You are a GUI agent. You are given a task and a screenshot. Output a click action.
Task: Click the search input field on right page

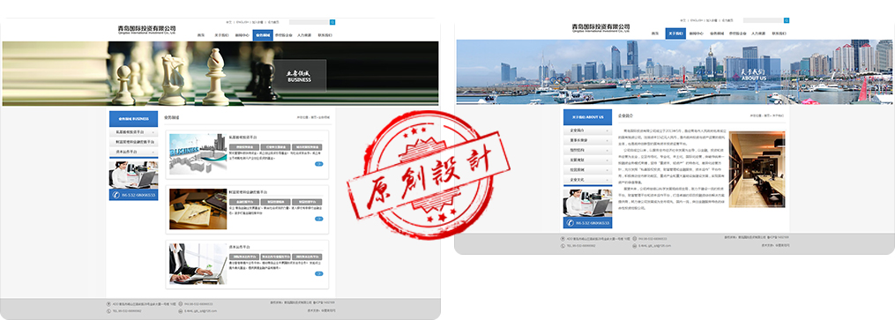[x=763, y=20]
